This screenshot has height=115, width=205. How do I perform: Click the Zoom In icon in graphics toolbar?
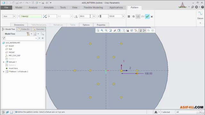click(x=102, y=30)
